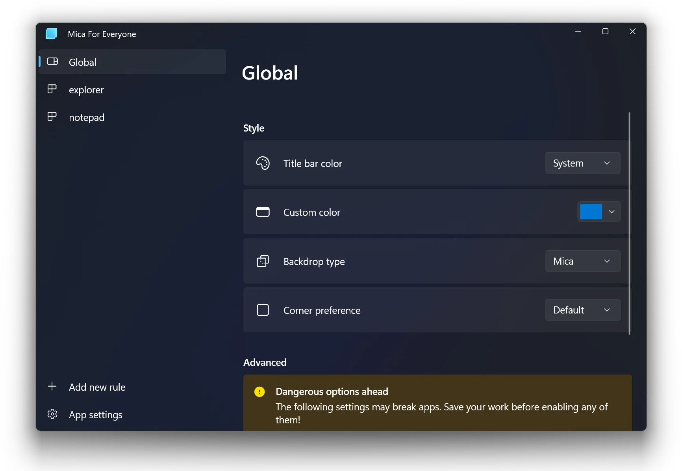Open App settings
Viewport: 682px width, 471px height.
point(132,414)
